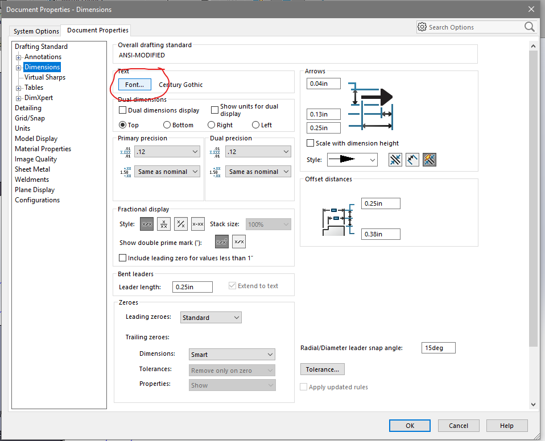Select Sheet Metal in the left tree
Image resolution: width=545 pixels, height=441 pixels.
(x=32, y=169)
